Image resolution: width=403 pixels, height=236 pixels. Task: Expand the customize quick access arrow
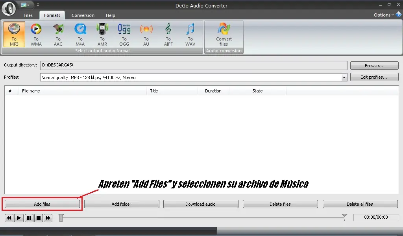(x=38, y=5)
